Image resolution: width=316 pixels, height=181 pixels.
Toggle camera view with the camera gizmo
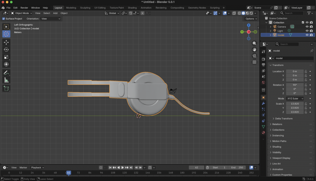pyautogui.click(x=255, y=56)
